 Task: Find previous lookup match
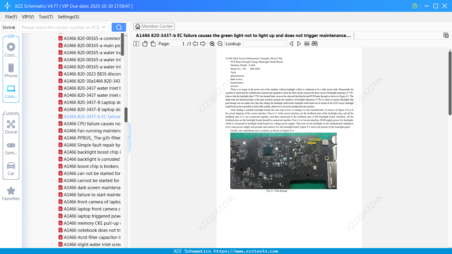coord(291,44)
